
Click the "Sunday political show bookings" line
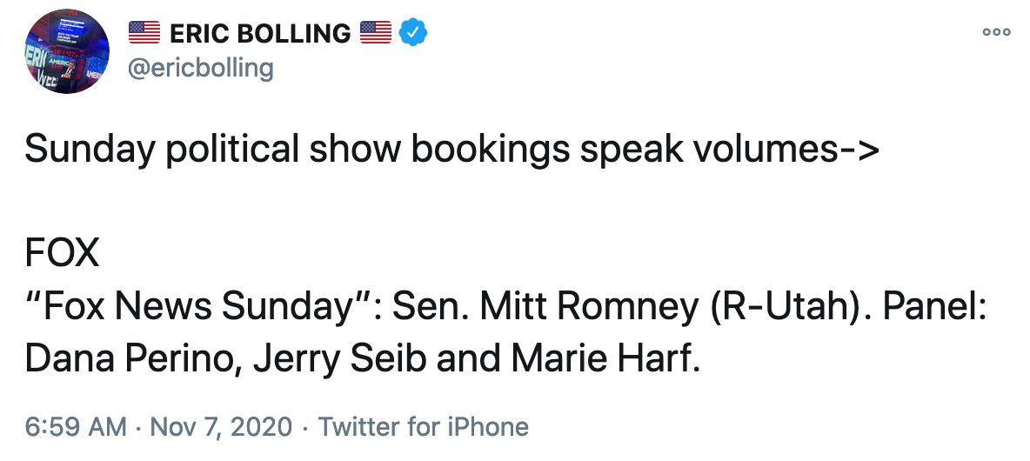click(451, 150)
